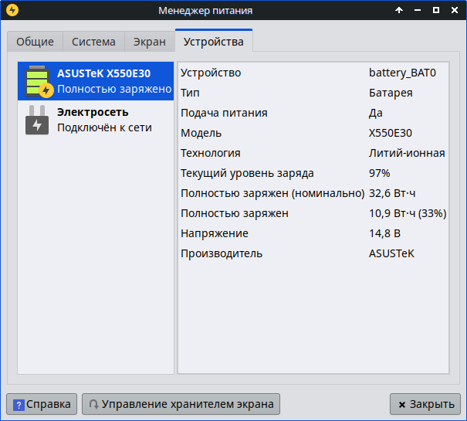Close the window using the title bar X
467x421 pixels.
coord(455,11)
